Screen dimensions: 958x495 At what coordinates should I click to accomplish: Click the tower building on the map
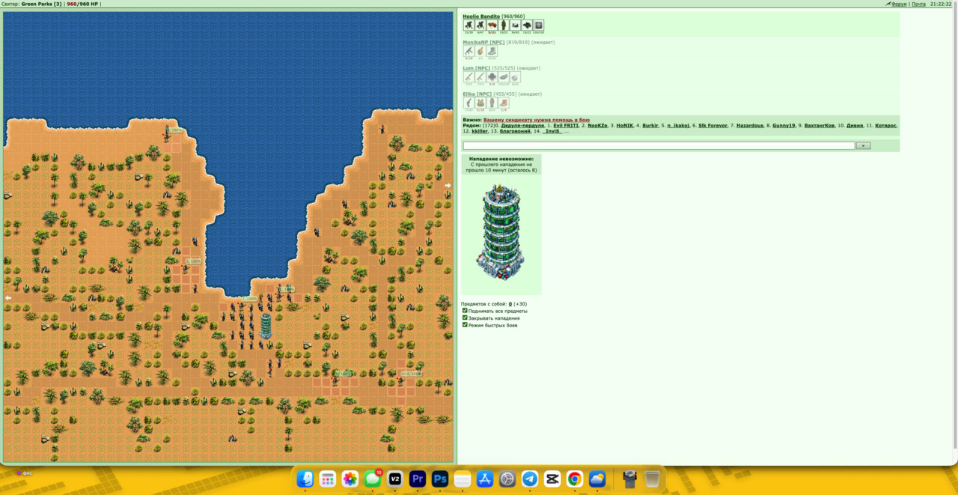pos(266,325)
